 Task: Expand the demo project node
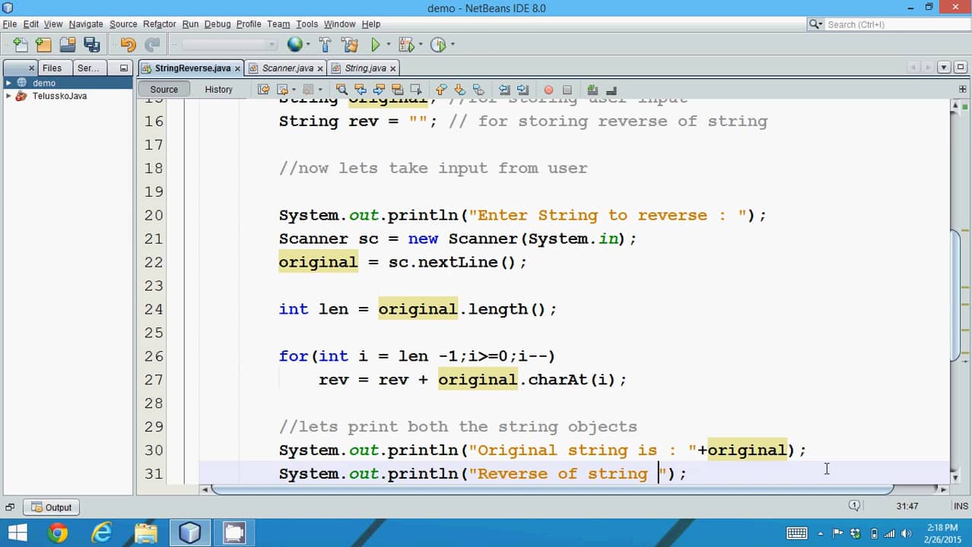(8, 83)
